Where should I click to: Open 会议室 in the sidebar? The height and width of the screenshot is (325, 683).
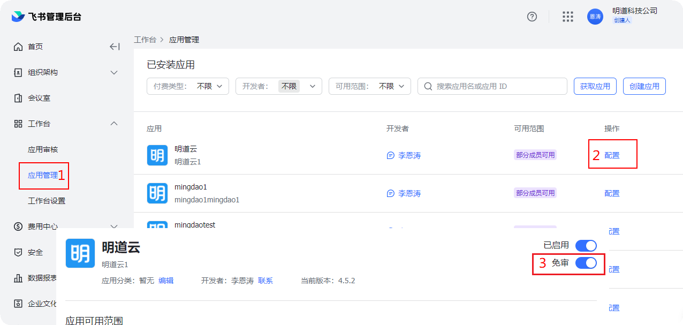[39, 98]
